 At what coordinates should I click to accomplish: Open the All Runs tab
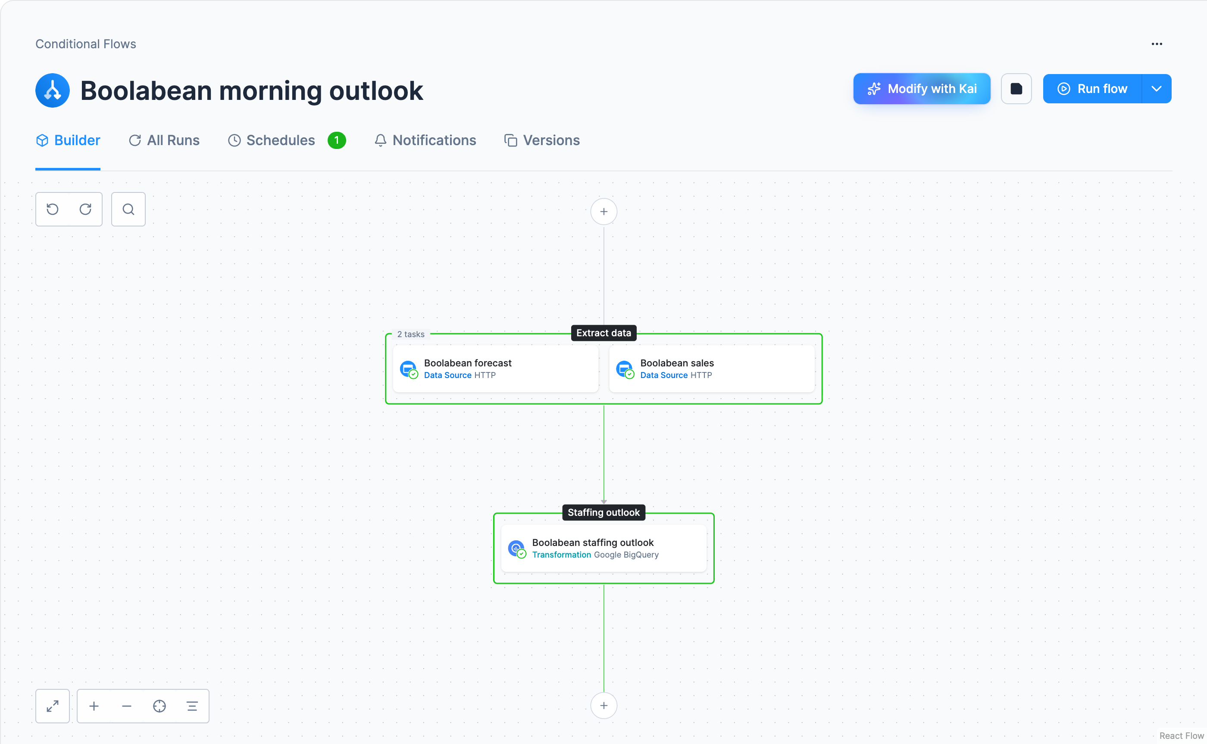pos(164,140)
